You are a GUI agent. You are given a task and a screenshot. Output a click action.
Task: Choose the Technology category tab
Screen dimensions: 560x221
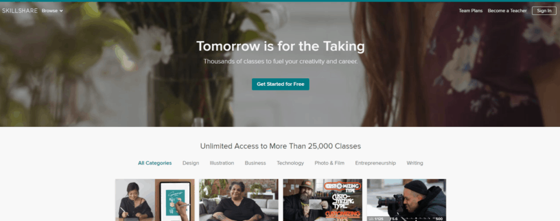290,163
